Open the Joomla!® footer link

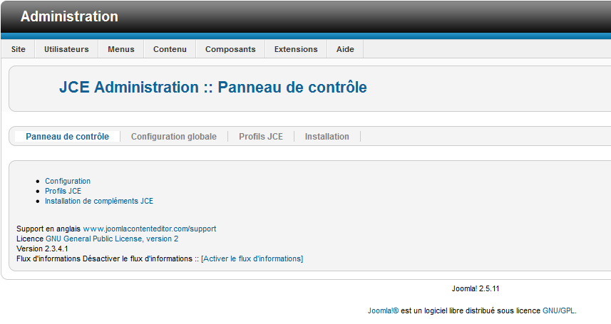click(383, 311)
